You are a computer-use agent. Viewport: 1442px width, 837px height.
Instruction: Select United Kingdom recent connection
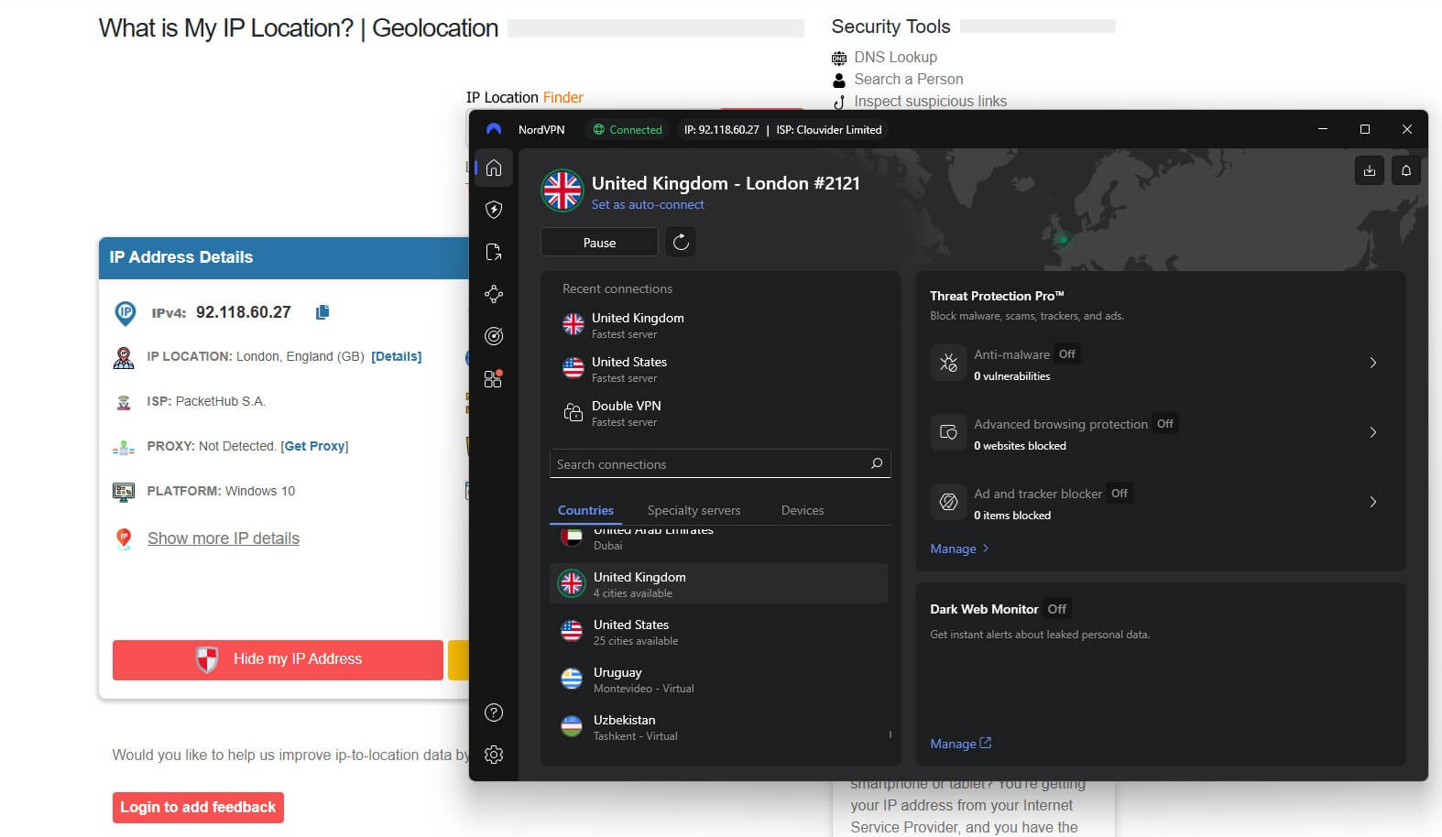click(x=718, y=324)
